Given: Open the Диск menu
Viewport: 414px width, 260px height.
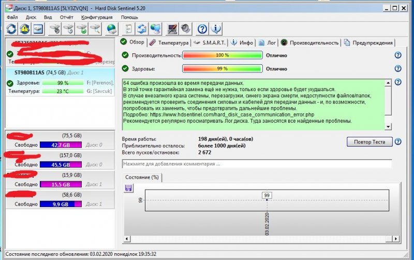Looking at the screenshot, I should [x=31, y=17].
